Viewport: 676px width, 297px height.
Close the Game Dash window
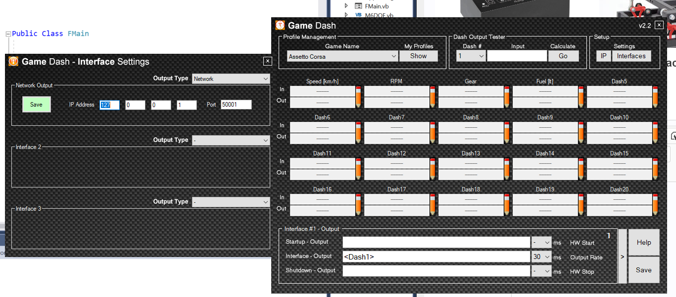(x=659, y=25)
